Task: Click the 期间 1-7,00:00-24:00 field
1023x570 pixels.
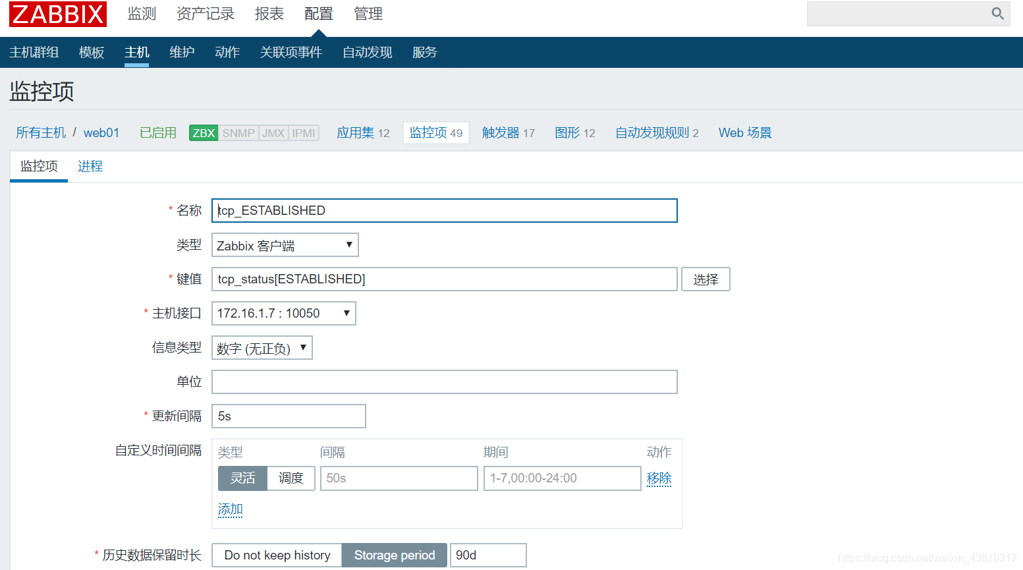Action: (563, 478)
